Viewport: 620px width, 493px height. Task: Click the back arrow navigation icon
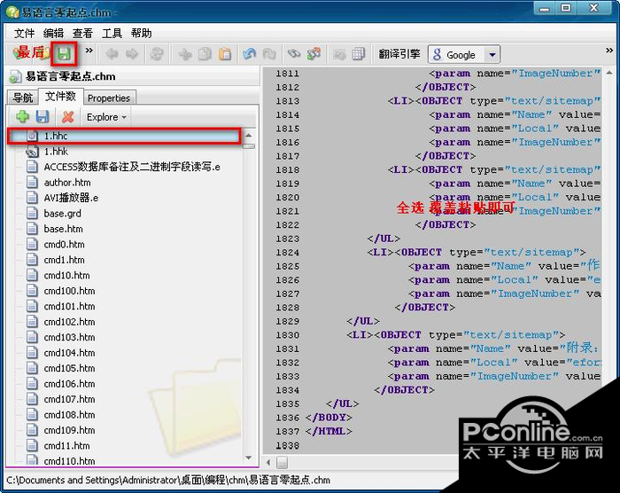(112, 54)
